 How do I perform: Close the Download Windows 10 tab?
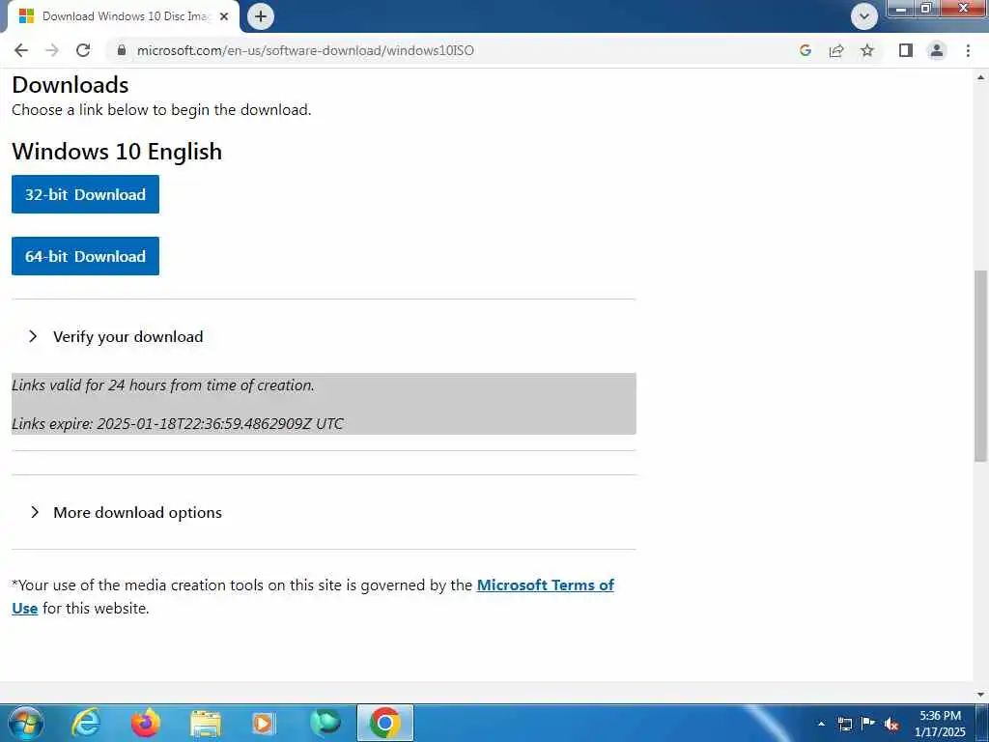tap(224, 16)
